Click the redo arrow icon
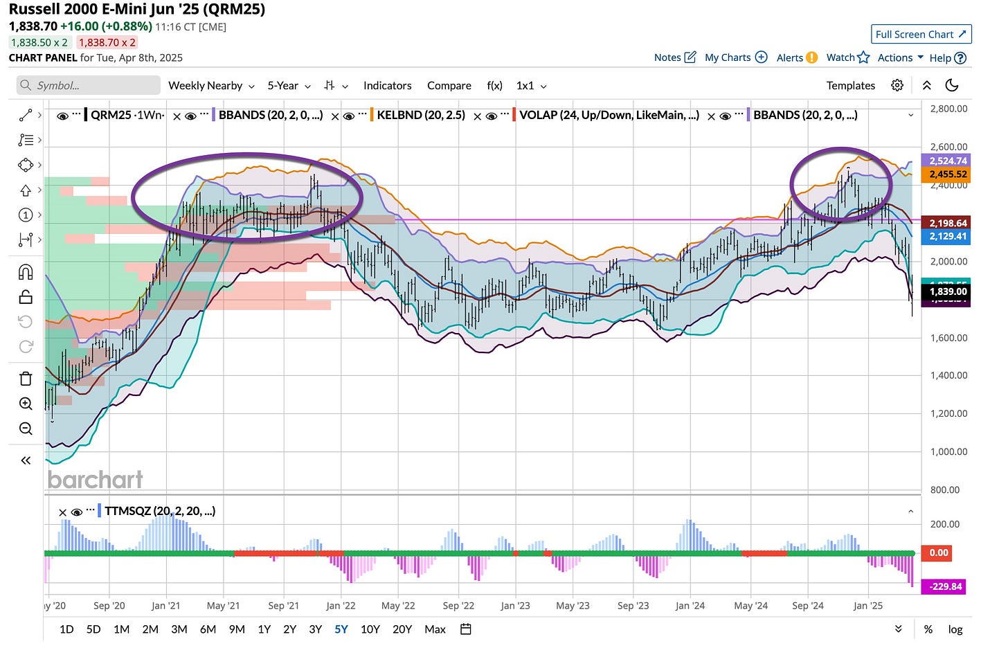This screenshot has width=1008, height=666. pos(26,346)
